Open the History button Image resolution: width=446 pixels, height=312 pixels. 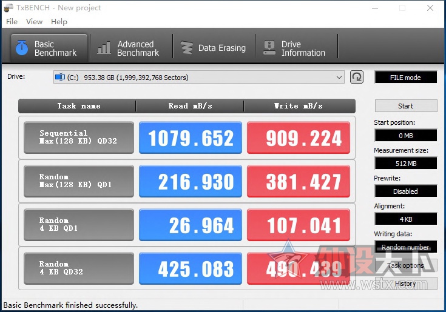pos(406,284)
